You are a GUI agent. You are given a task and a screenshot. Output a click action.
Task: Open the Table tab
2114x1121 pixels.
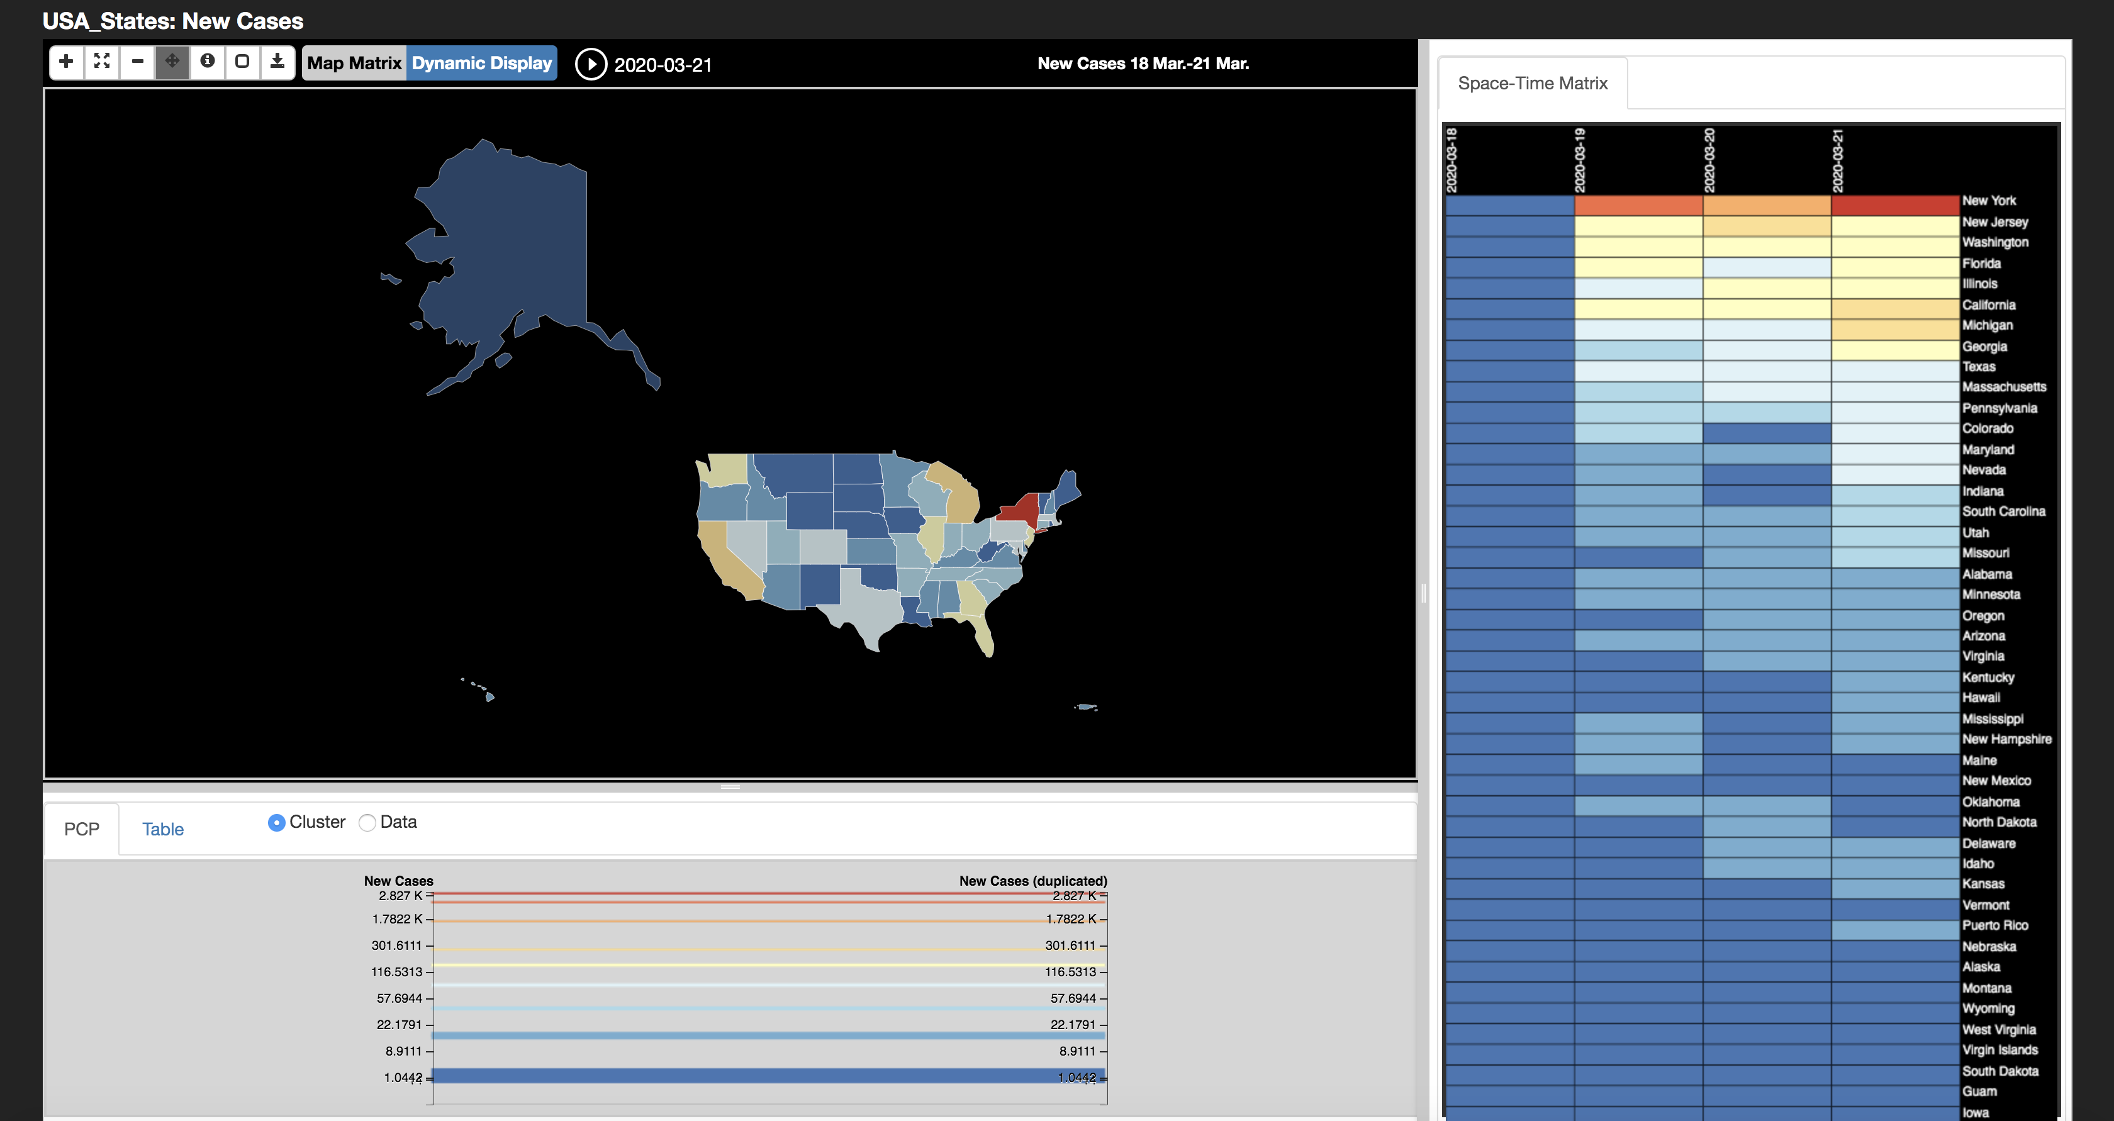162,829
